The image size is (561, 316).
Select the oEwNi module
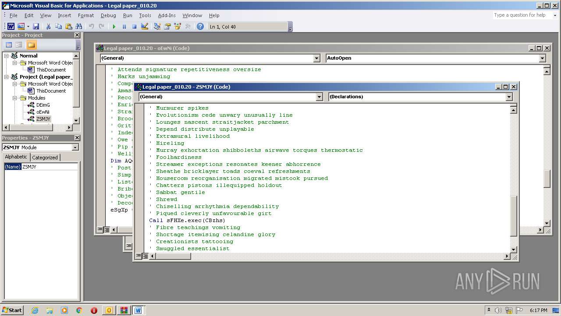[x=43, y=112]
